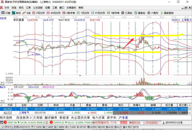
Task: Select the P四方形 tool
Action: click(39, 13)
